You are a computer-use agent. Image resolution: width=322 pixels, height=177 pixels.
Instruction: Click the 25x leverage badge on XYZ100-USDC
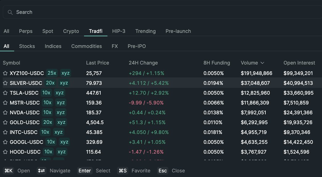pyautogui.click(x=52, y=73)
